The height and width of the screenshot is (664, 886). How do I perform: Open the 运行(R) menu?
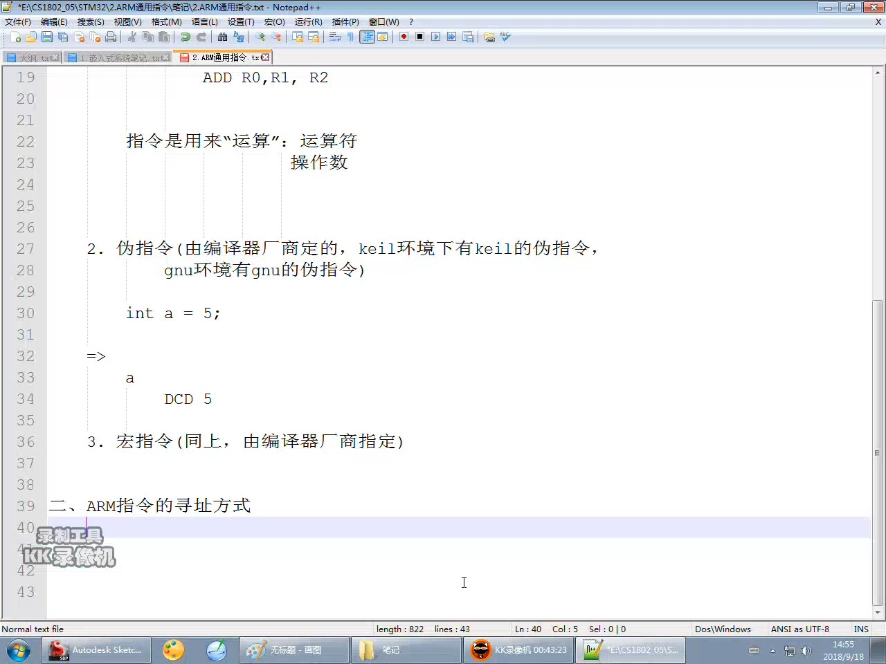[308, 22]
